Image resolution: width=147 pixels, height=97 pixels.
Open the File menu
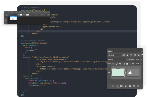(9, 12)
